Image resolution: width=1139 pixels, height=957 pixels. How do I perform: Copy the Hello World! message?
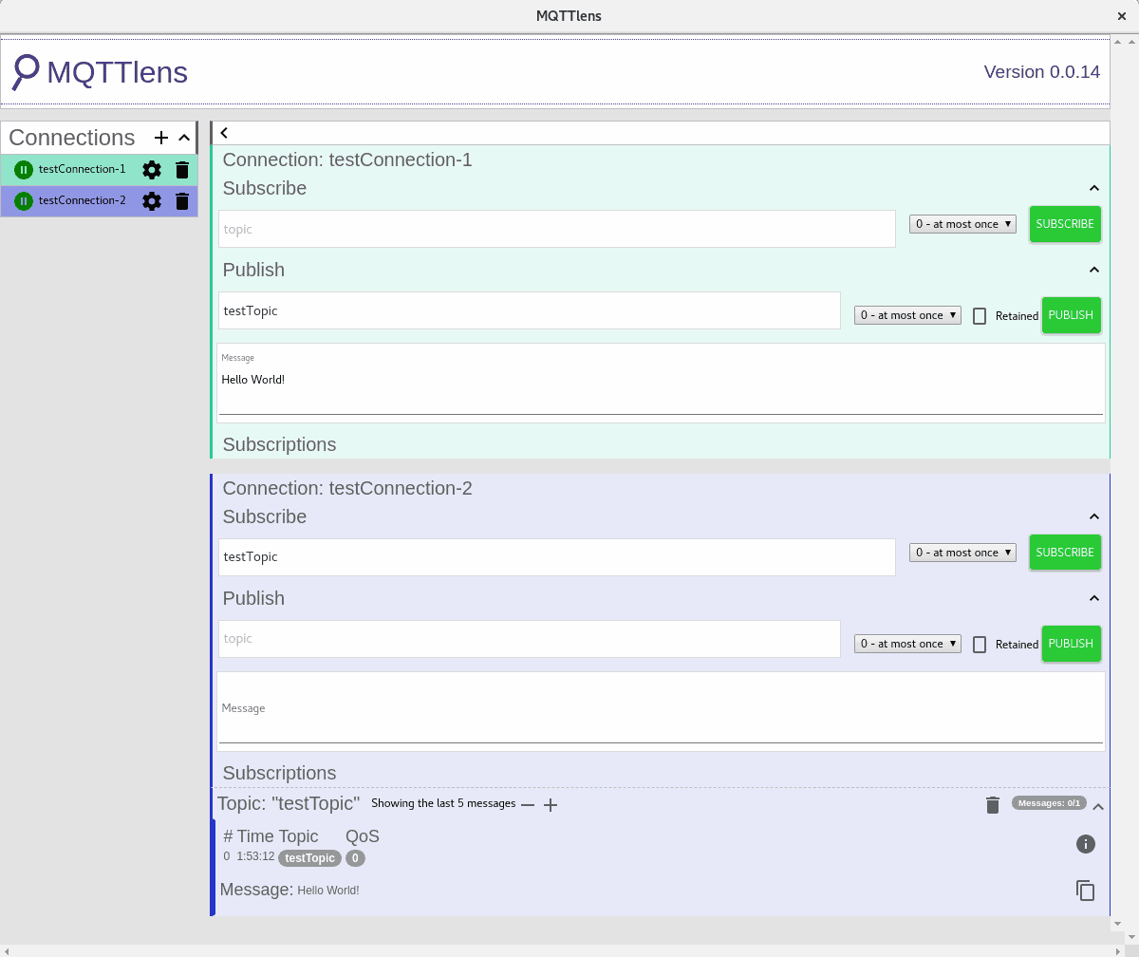pyautogui.click(x=1085, y=891)
